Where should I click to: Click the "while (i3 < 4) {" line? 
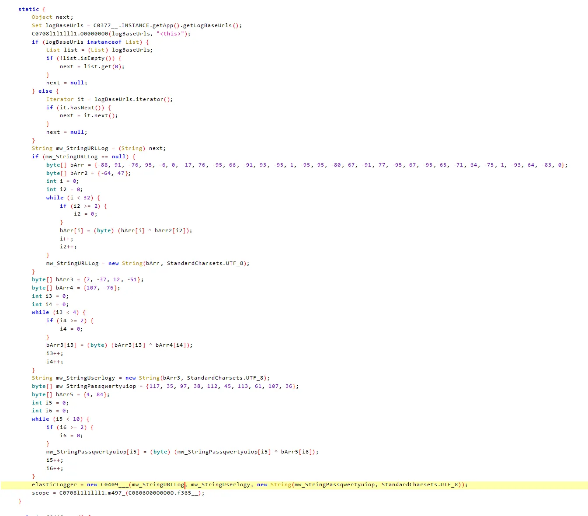[59, 312]
